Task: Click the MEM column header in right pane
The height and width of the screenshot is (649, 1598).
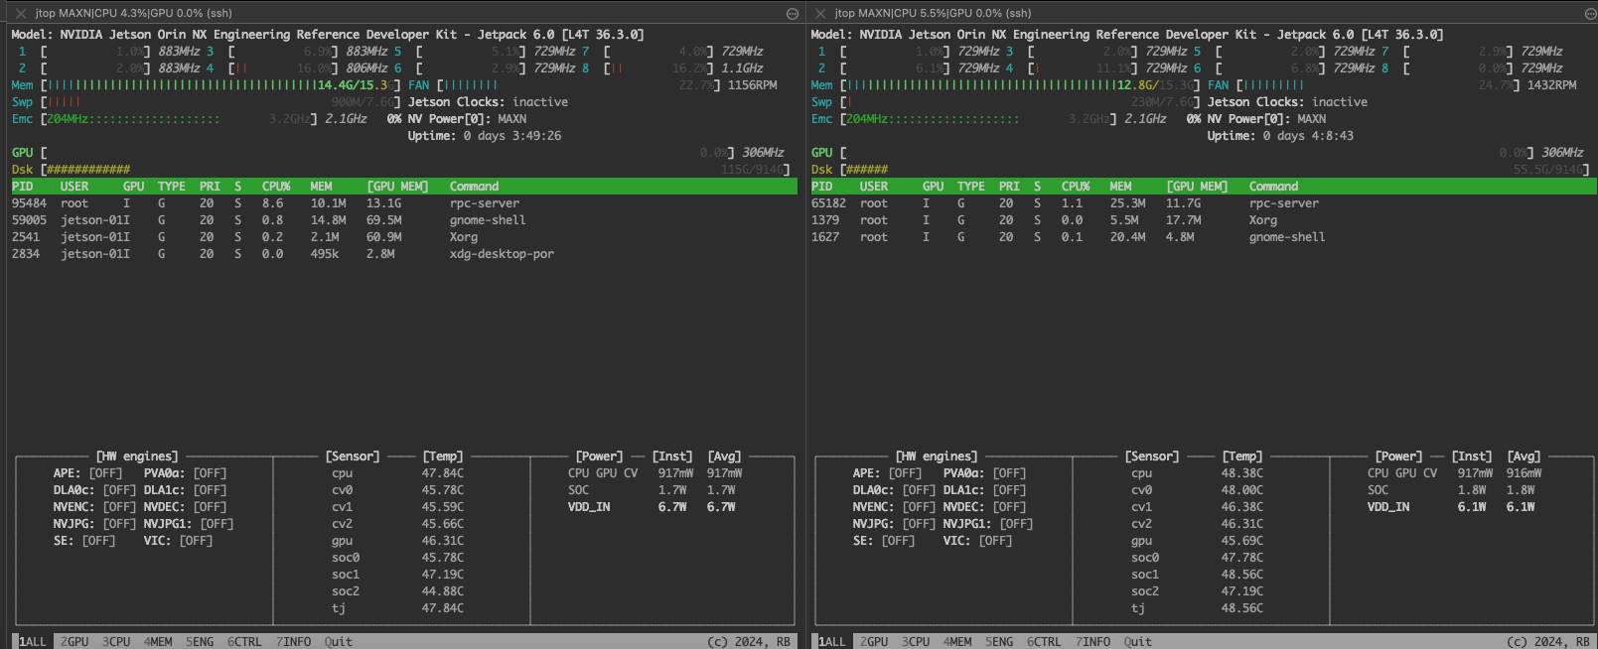Action: pyautogui.click(x=1120, y=187)
